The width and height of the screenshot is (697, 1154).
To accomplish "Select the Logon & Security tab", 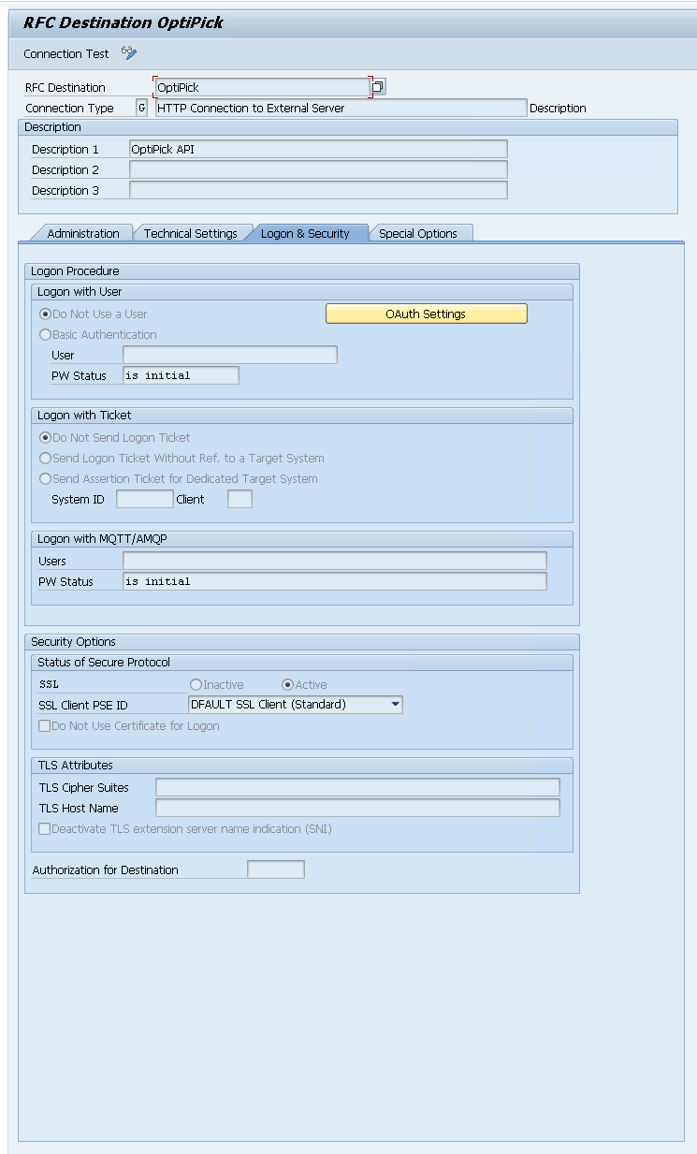I will (x=305, y=234).
